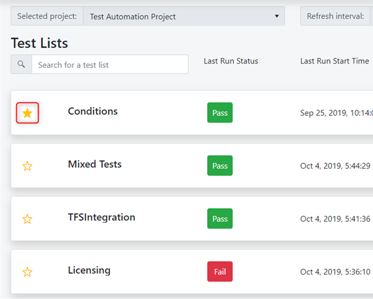Open the Mixed Tests list
This screenshot has height=299, width=373.
coord(94,164)
